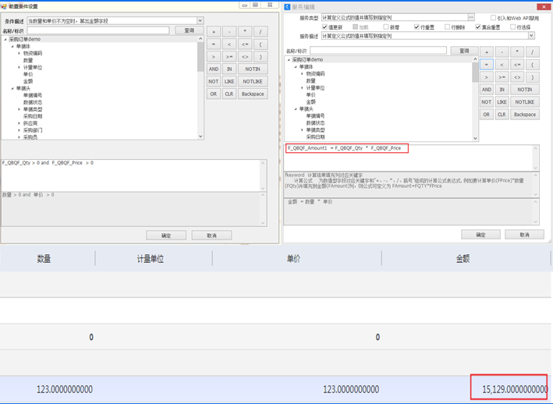Click the divide operator in service edit window

pos(533,52)
